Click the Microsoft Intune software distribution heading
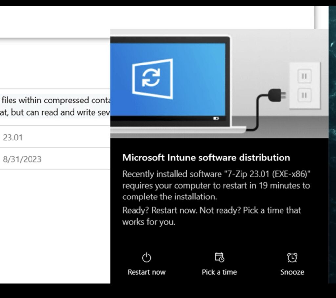This screenshot has width=336, height=298. pyautogui.click(x=206, y=158)
